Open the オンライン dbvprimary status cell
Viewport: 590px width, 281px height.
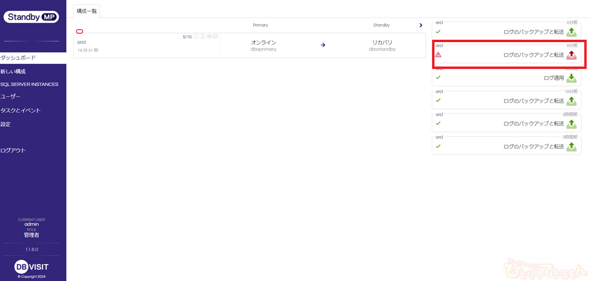coord(264,45)
